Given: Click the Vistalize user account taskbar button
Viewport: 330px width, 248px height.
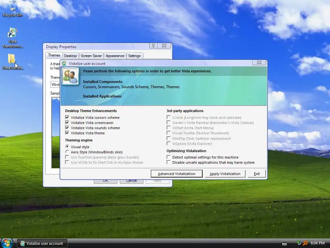Looking at the screenshot, I should coord(42,243).
